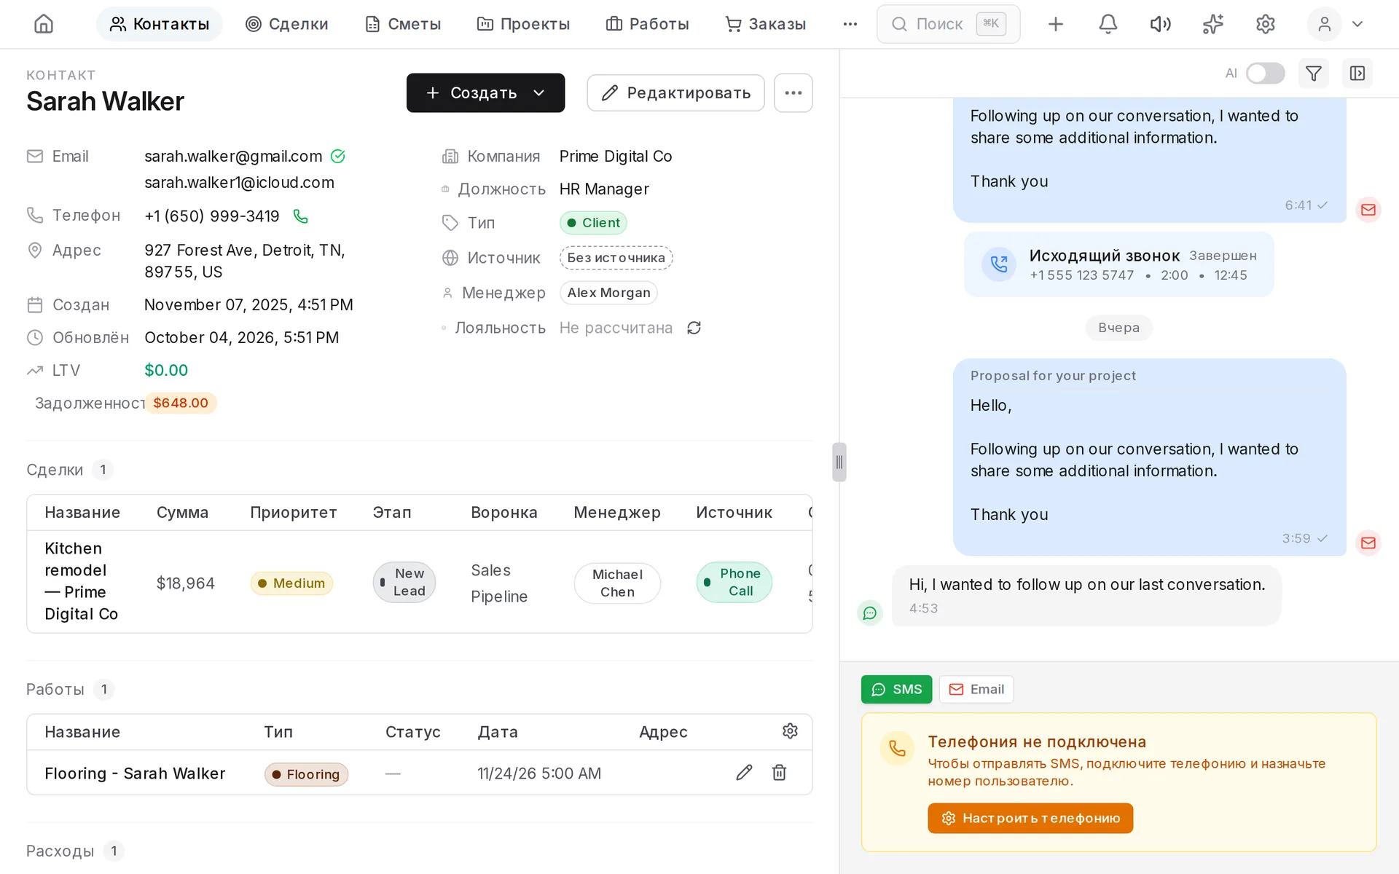
Task: Open the notifications bell
Action: pyautogui.click(x=1108, y=24)
